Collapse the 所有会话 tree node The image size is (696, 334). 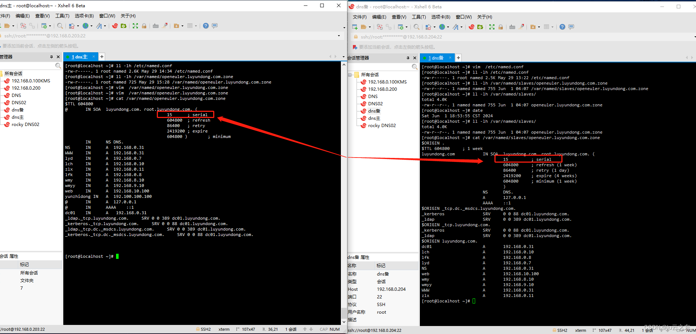[x=350, y=74]
